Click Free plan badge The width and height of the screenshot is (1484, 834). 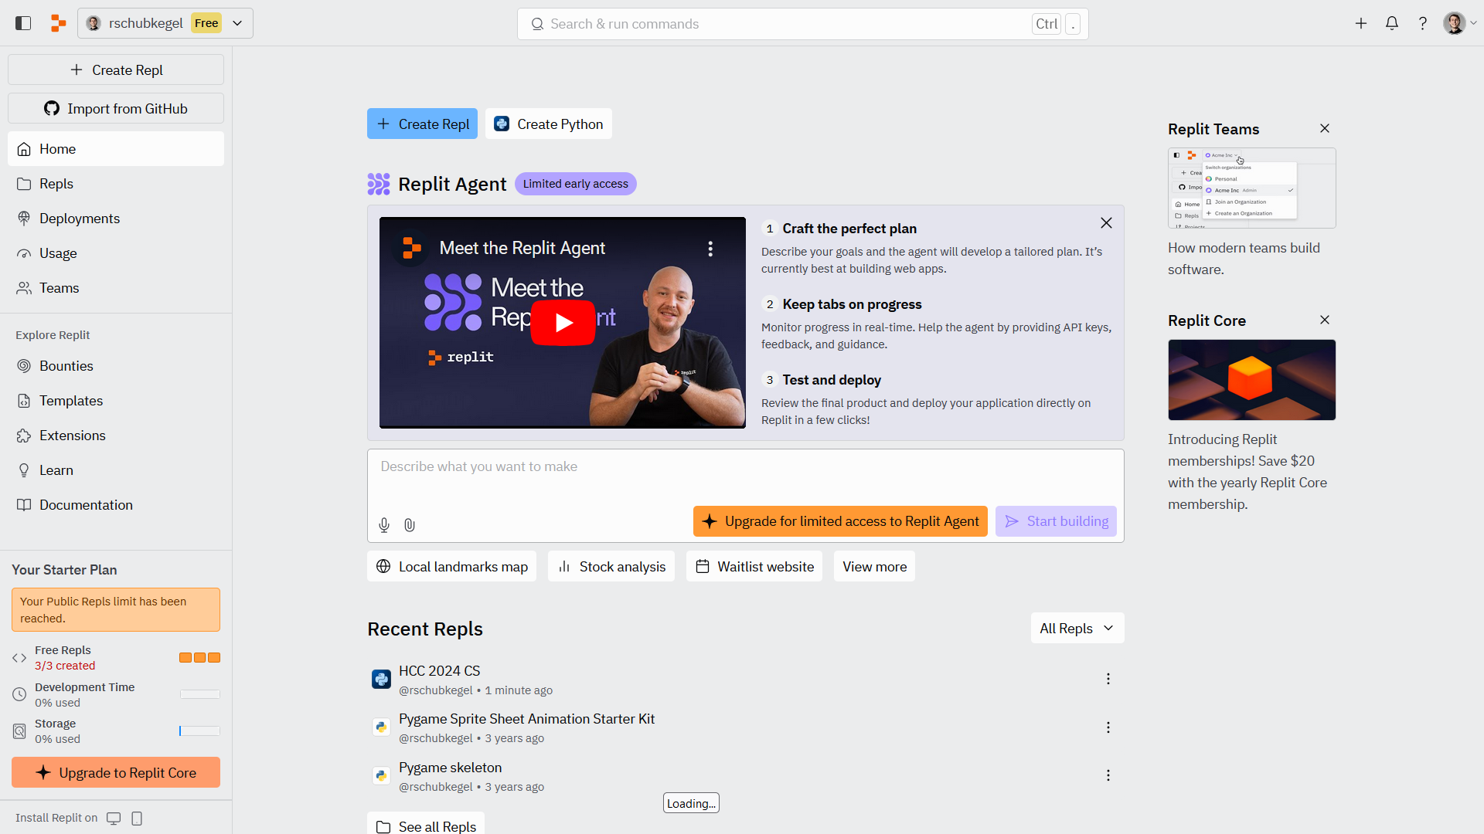[206, 23]
